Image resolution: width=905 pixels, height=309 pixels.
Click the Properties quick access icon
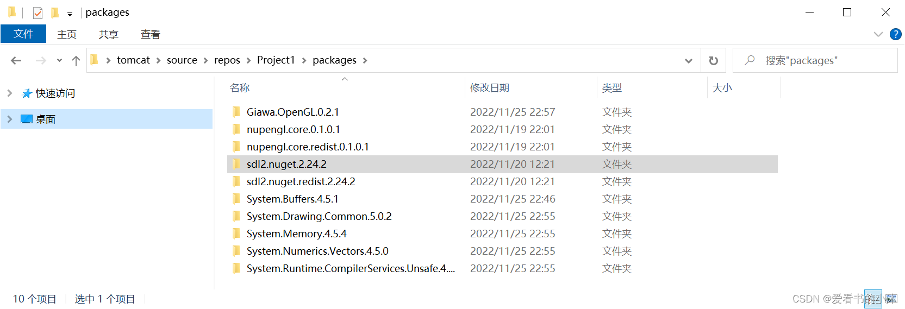pos(38,12)
